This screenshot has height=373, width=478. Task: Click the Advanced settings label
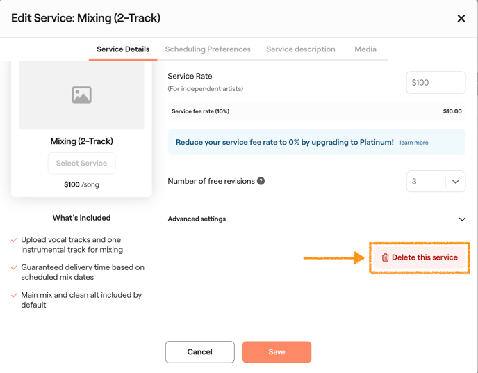coord(197,219)
